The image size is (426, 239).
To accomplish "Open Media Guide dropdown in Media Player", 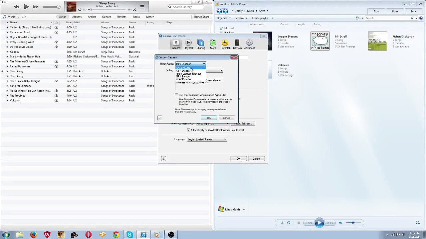I will (244, 209).
